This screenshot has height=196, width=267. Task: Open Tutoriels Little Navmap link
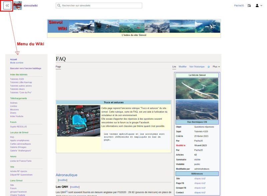(21, 82)
